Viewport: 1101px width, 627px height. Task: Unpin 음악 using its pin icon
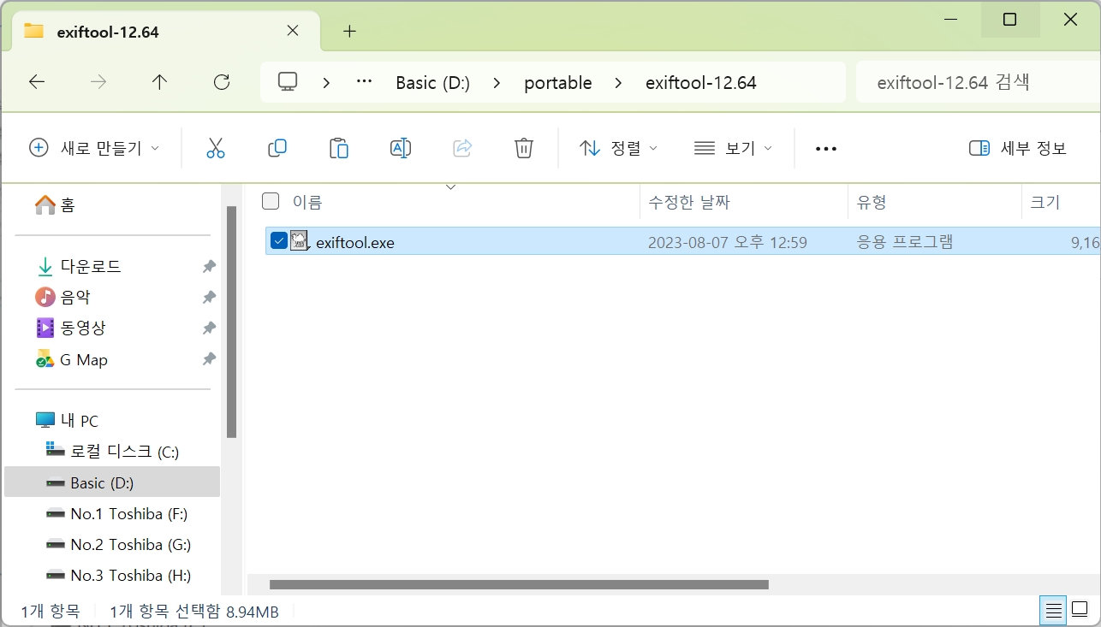point(209,298)
